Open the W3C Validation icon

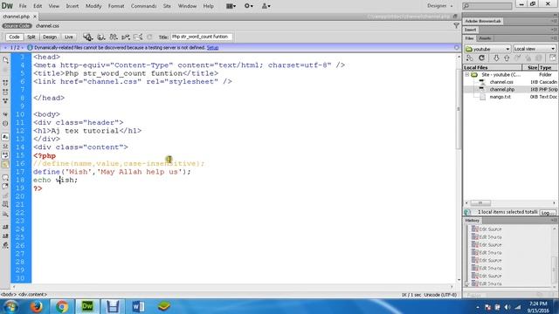[126, 37]
